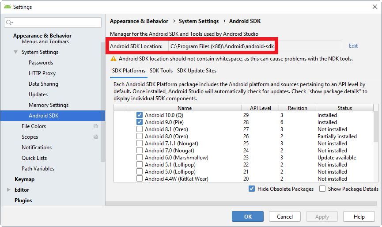Screen dimensions: 382x227
Task: Check the Android 5.0 (Lollipop) checkbox
Action: (140, 171)
